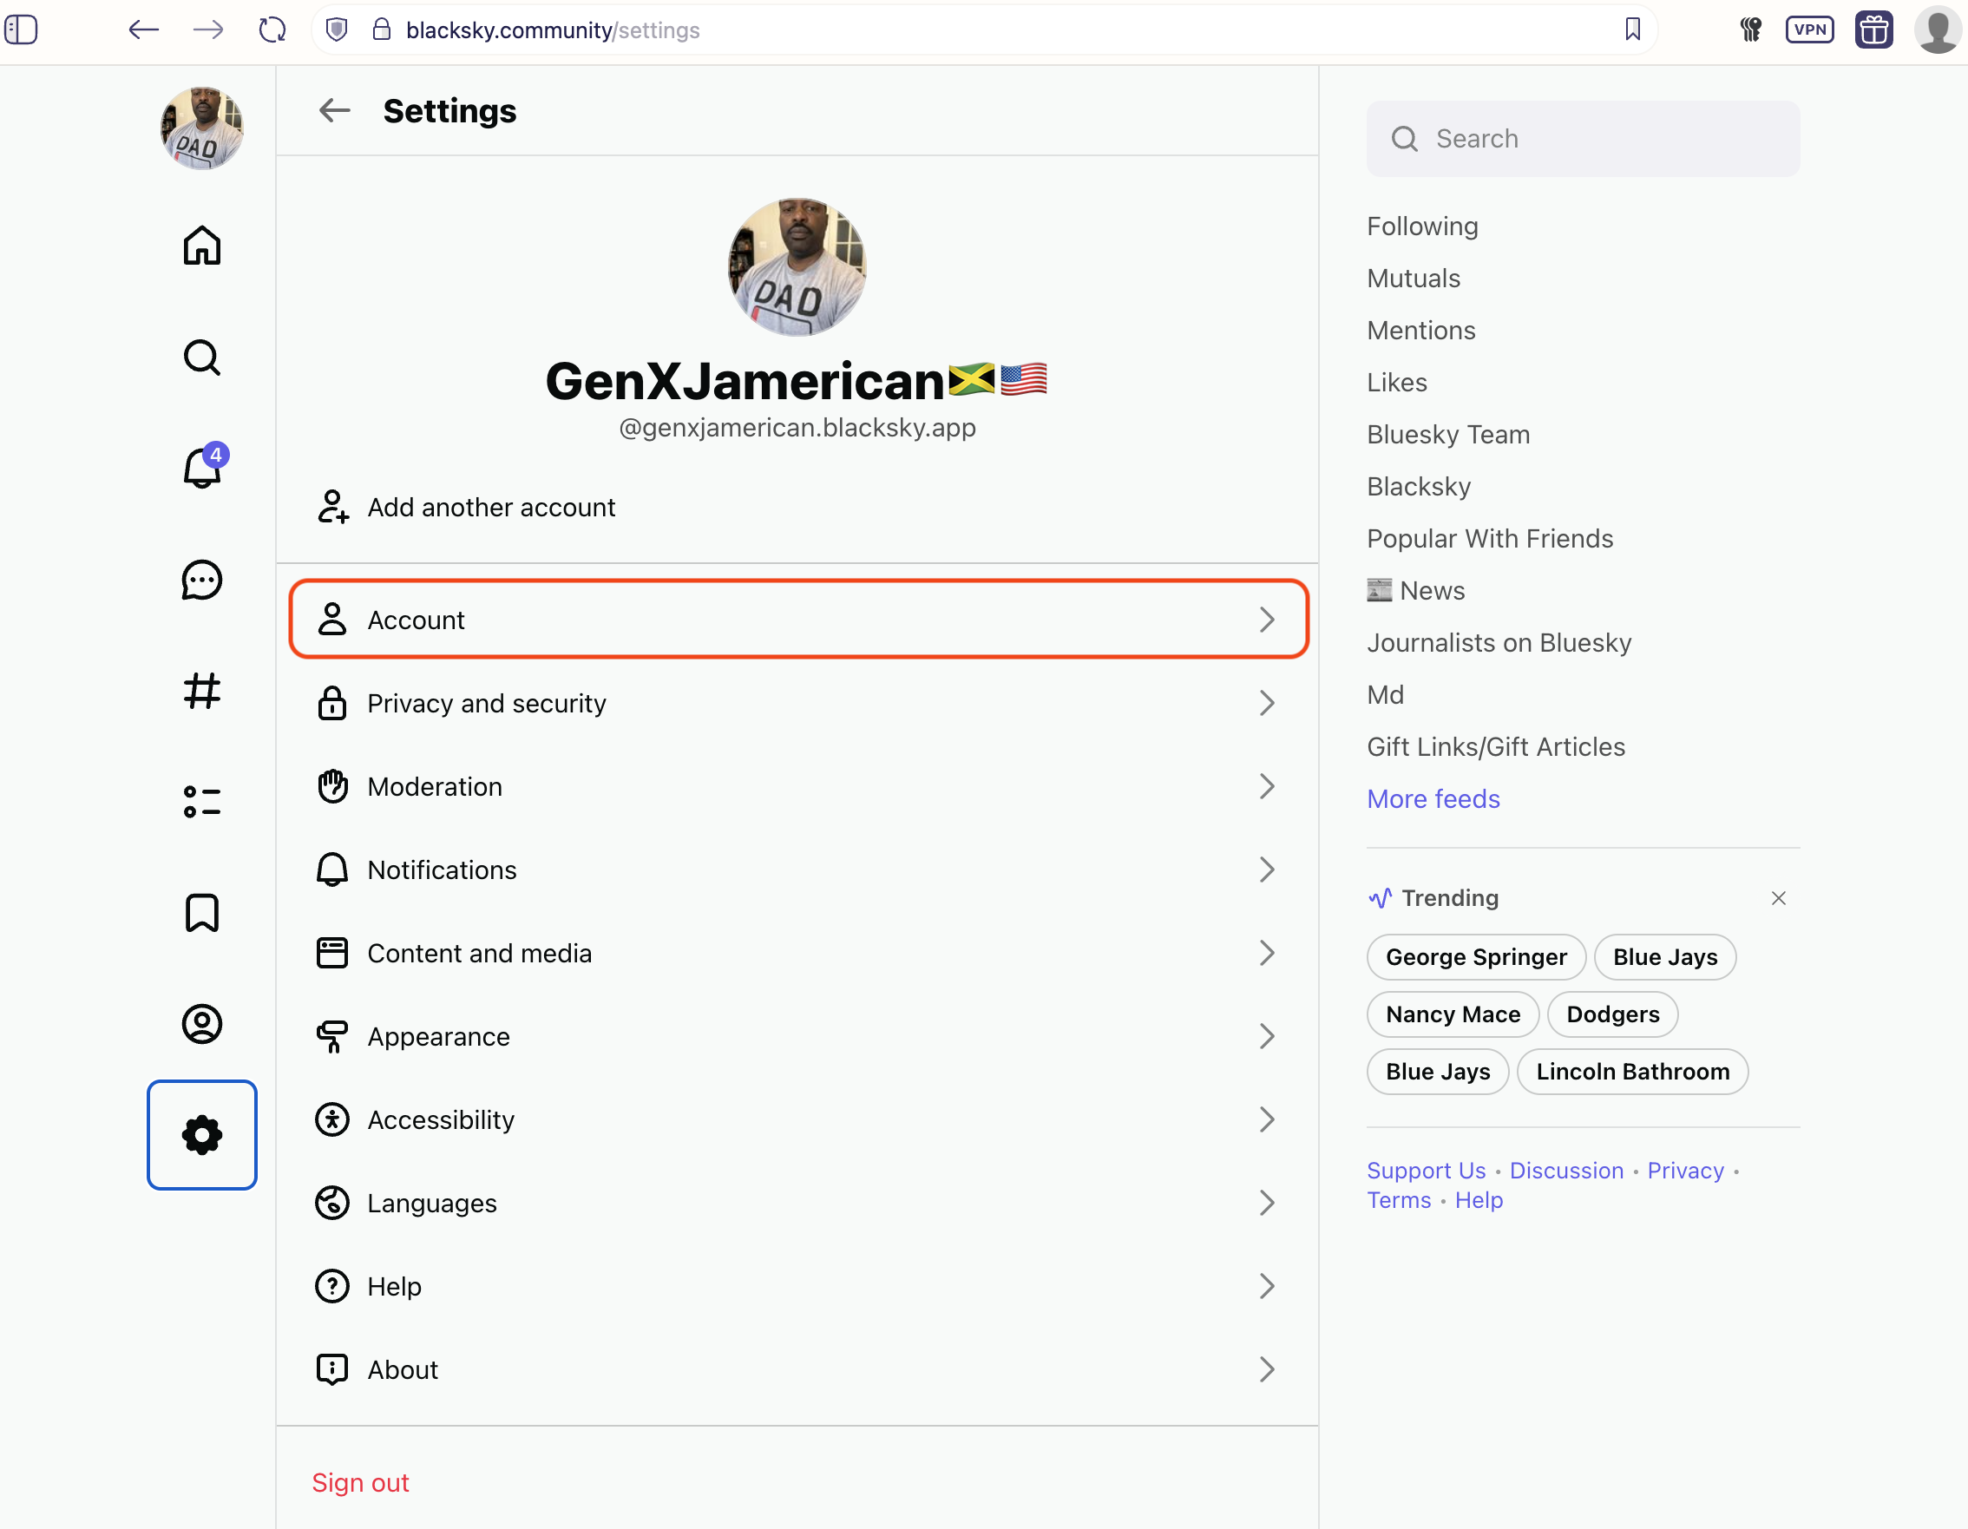
Task: Open the lists icon in the sidebar
Action: [x=201, y=801]
